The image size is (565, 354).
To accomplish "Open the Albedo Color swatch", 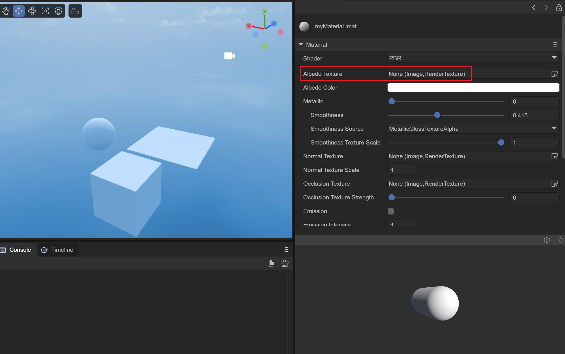I will coord(473,88).
